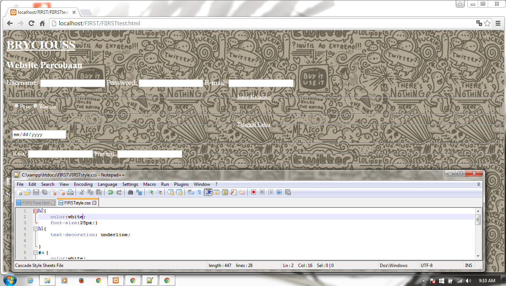Image resolution: width=506 pixels, height=286 pixels.
Task: Click the Open file icon in Notepad++
Action: click(x=28, y=192)
